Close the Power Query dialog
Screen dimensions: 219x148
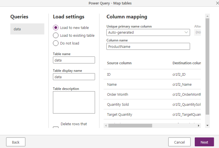[214, 3]
